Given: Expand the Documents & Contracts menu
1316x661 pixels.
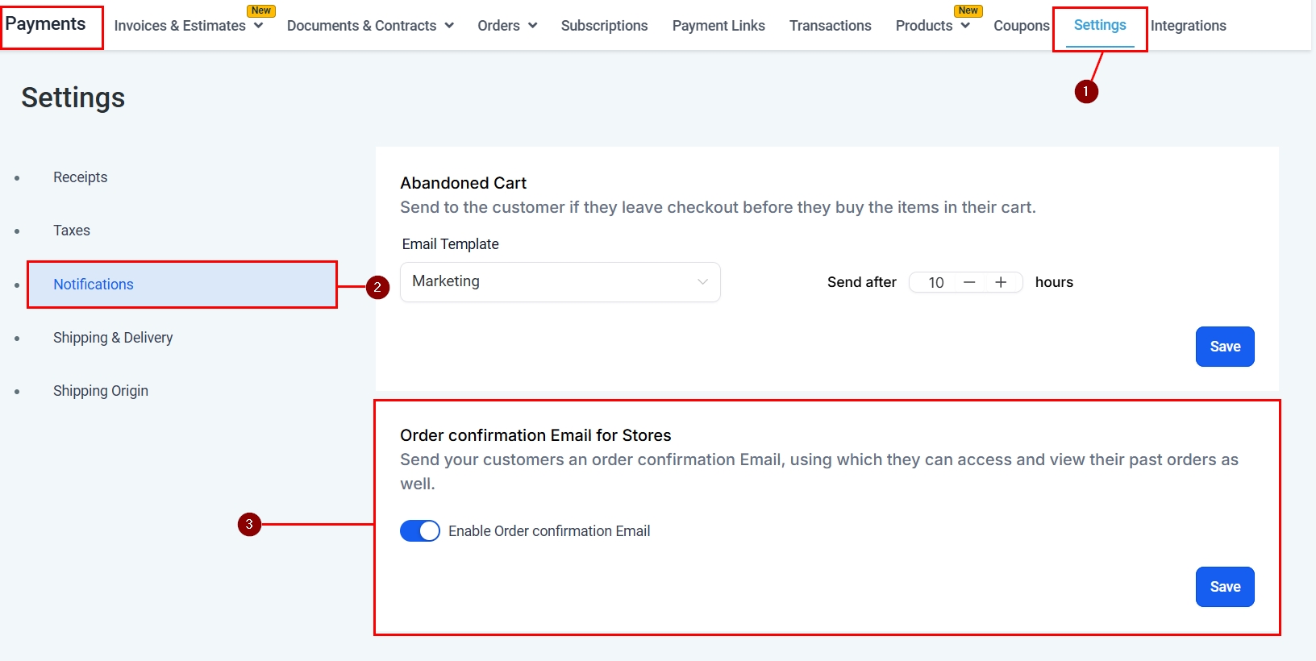Looking at the screenshot, I should click(x=370, y=26).
